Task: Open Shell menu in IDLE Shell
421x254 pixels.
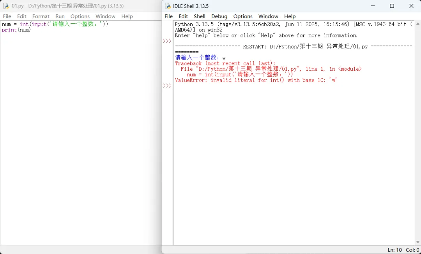Action: 200,16
